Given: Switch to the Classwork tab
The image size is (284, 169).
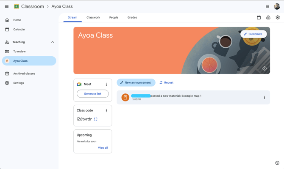Looking at the screenshot, I should point(93,18).
